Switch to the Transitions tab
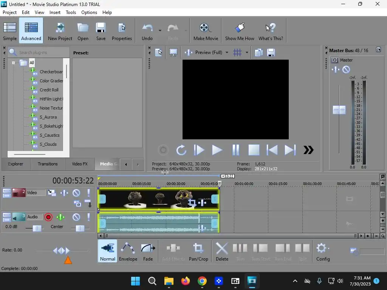 click(x=48, y=164)
